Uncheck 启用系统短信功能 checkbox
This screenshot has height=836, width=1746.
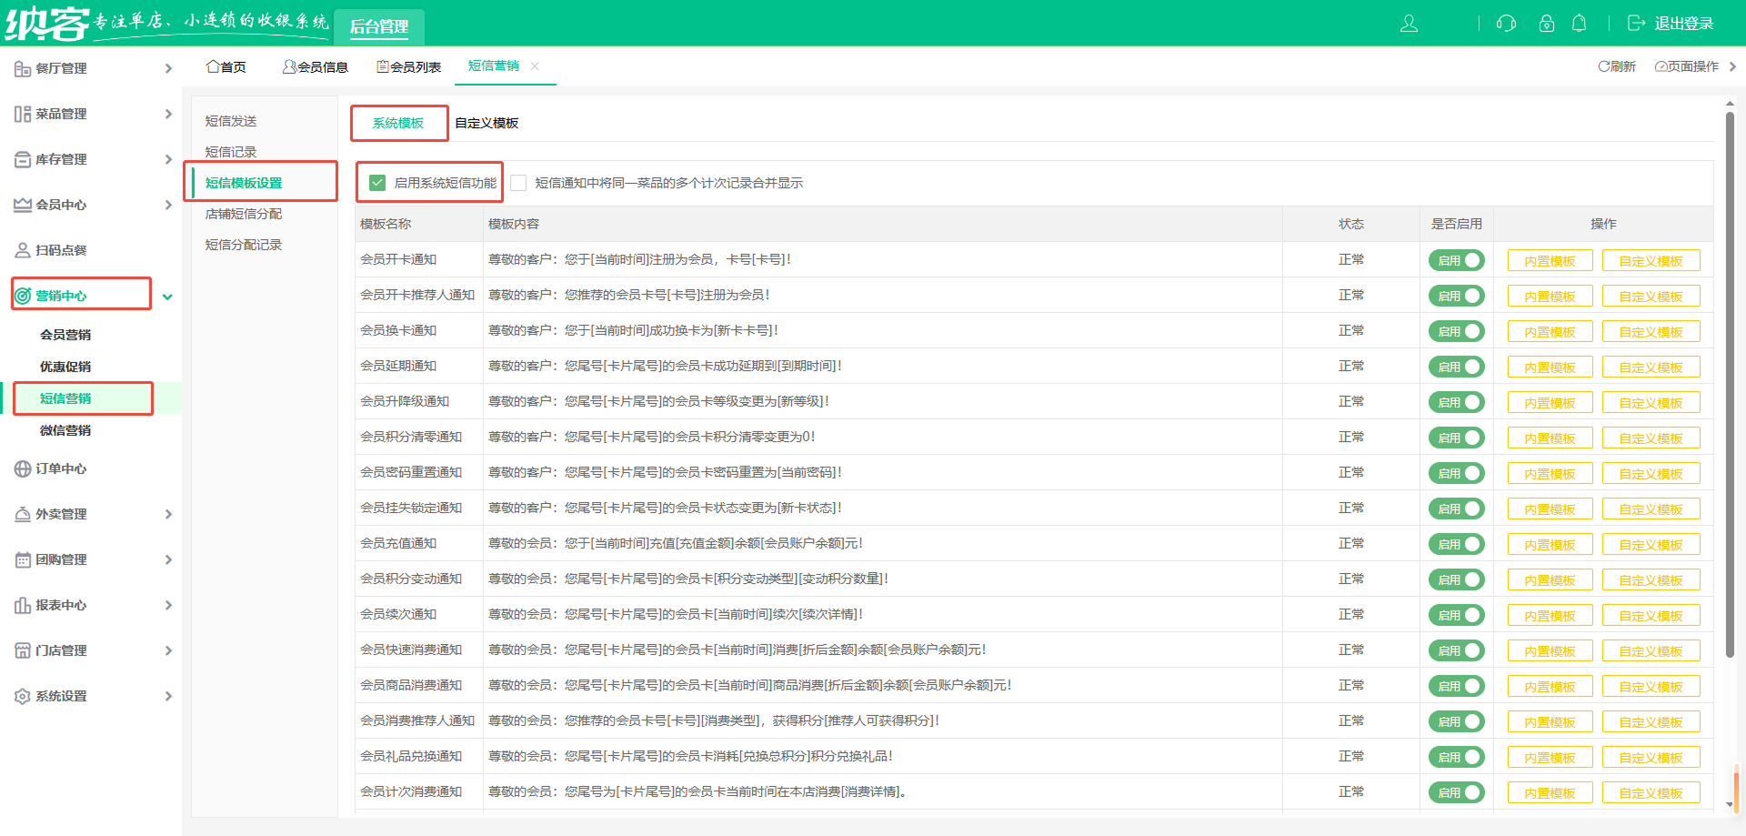pos(377,183)
